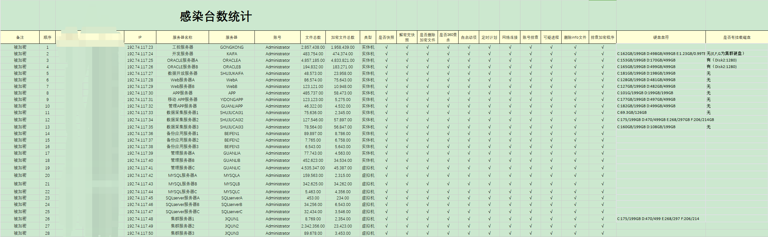Click the "排查加密程序" checkmark in row 28
Image resolution: width=768 pixels, height=237 pixels.
tap(602, 233)
